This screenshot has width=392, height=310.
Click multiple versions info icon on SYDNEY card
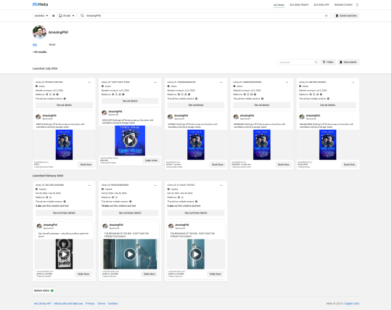[196, 99]
